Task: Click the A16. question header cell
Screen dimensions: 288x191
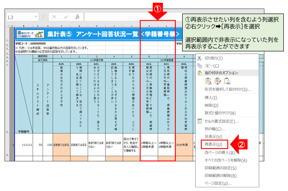Action: pos(184,64)
